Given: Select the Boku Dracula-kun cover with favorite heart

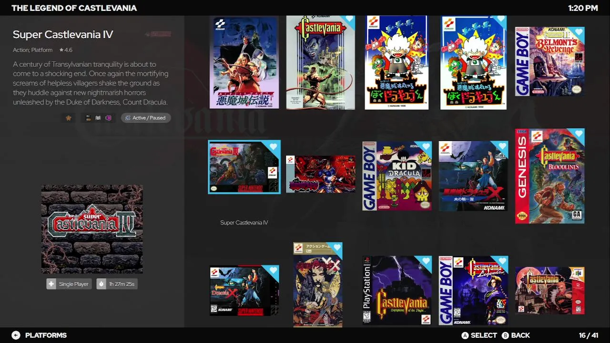Looking at the screenshot, I should 473,62.
